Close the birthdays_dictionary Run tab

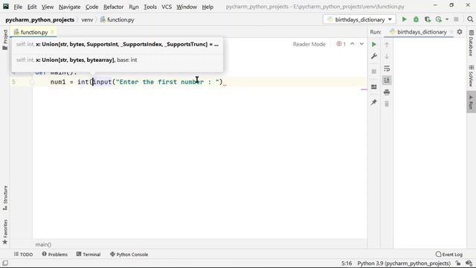[451, 32]
